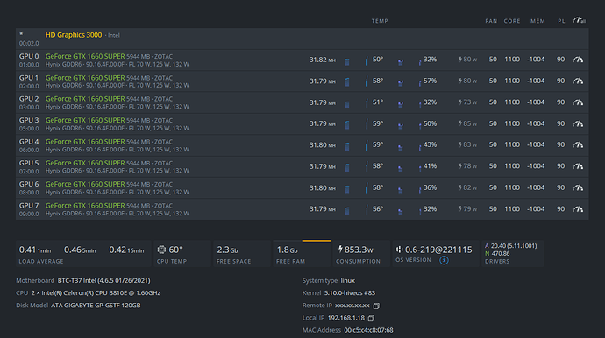Click GPU 3 fan speed 50%
605x338 pixels.
pos(430,123)
